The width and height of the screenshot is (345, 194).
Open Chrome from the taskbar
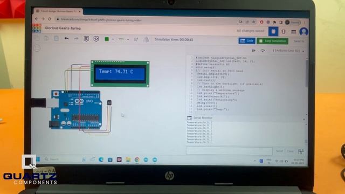(137, 160)
